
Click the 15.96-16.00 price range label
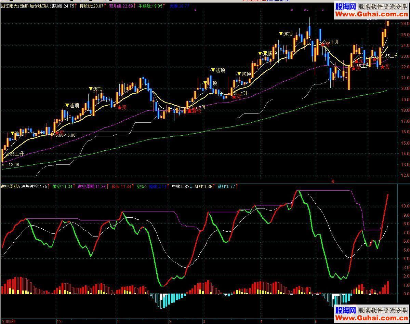tap(64, 135)
